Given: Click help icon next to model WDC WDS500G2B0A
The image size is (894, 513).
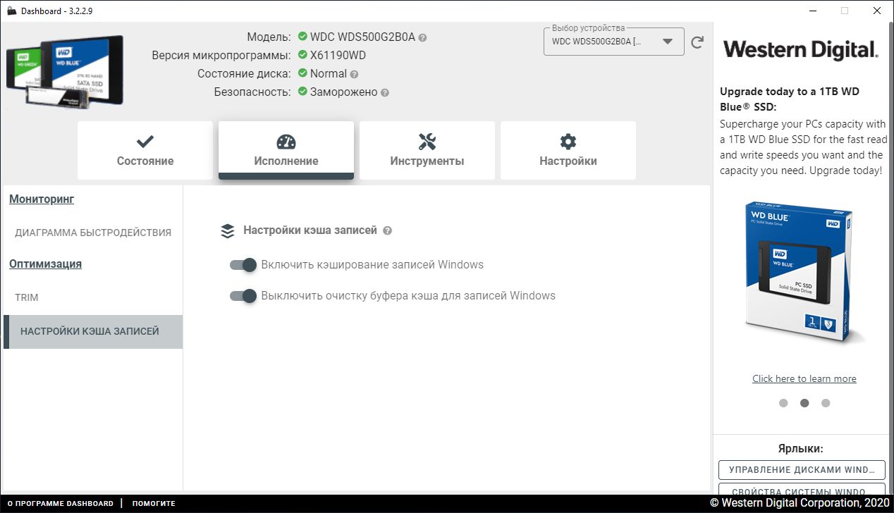Looking at the screenshot, I should [422, 37].
